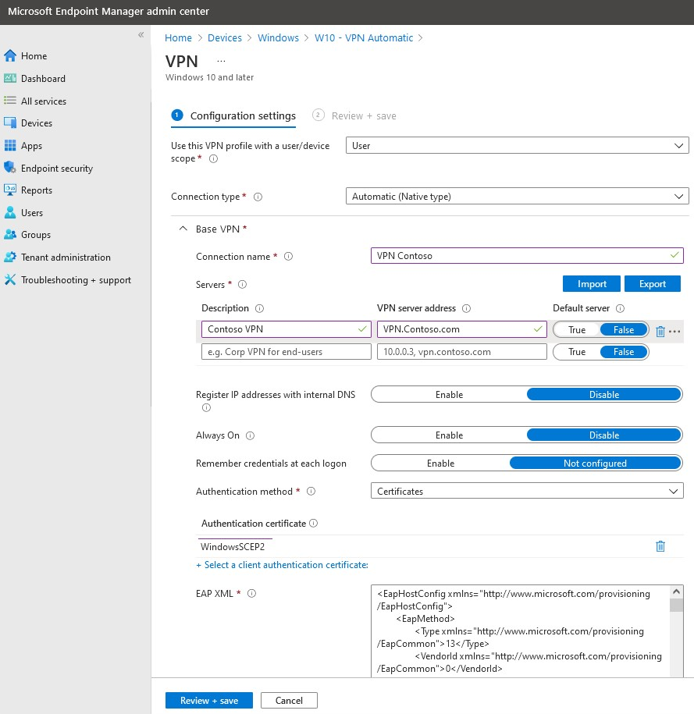Click the info icon next to Authentication method
694x714 pixels.
click(x=311, y=492)
